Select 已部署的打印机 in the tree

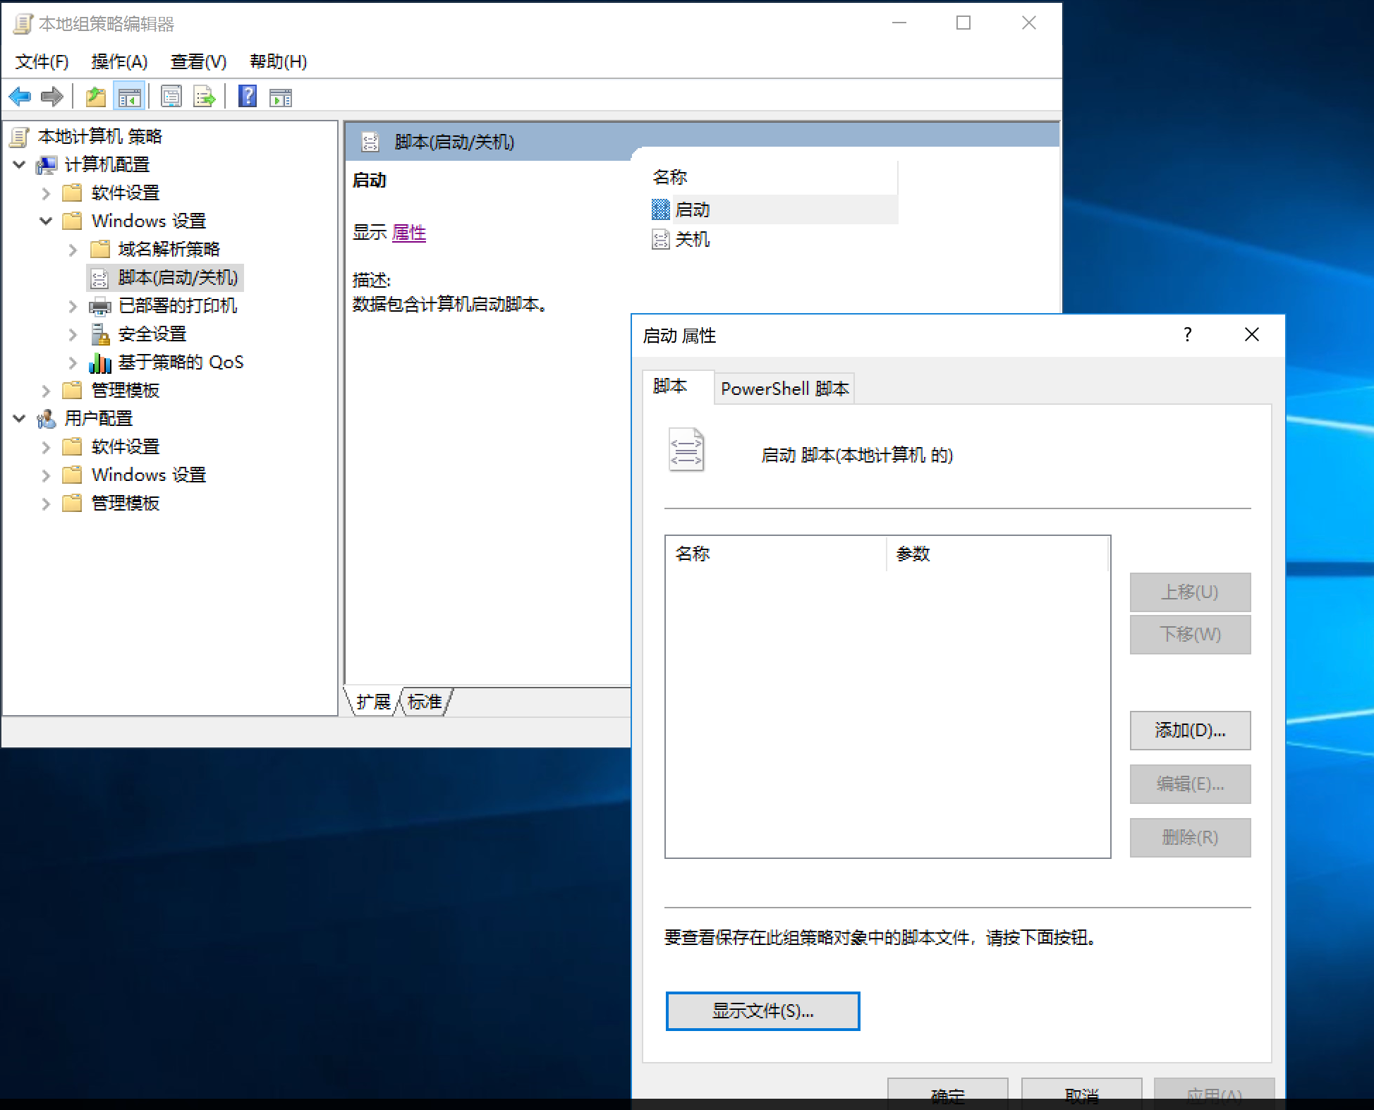pos(177,306)
